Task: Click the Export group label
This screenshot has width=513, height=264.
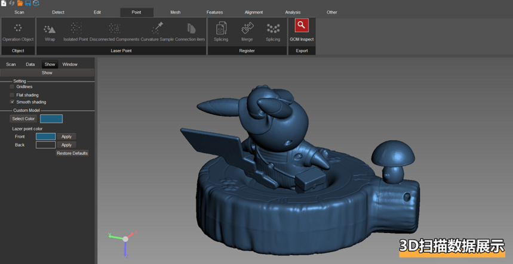Action: tap(302, 51)
